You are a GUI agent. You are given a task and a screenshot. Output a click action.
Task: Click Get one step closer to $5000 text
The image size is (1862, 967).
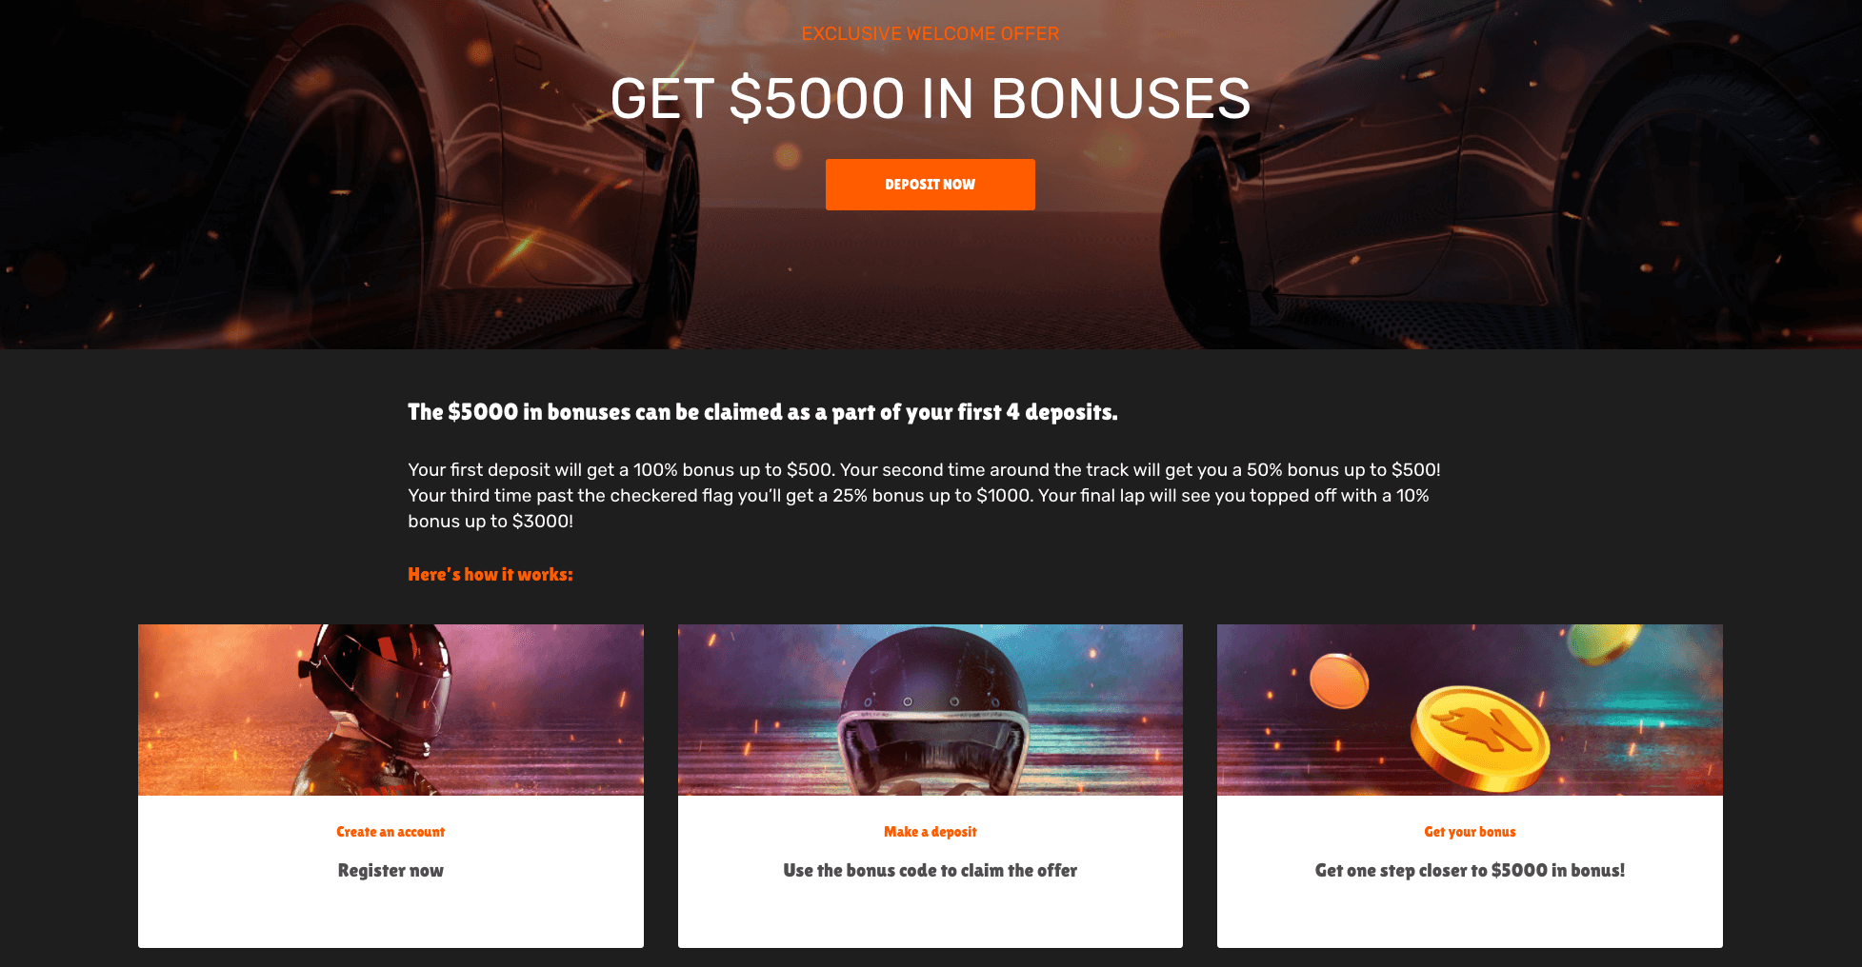coord(1470,871)
